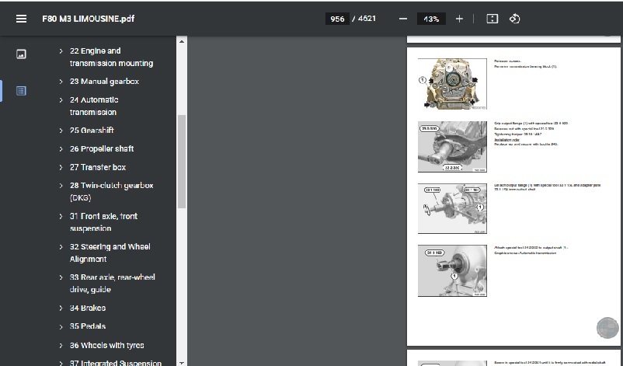The image size is (623, 366).
Task: Expand the 35 Pedals chapter arrow
Action: (61, 326)
